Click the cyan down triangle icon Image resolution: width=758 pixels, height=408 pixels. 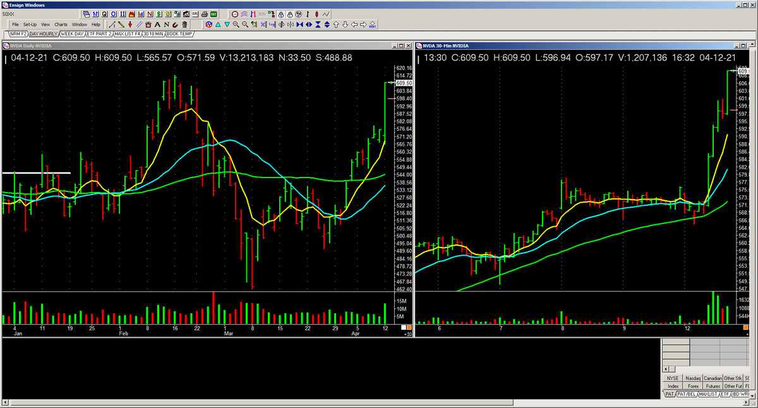coord(227,25)
